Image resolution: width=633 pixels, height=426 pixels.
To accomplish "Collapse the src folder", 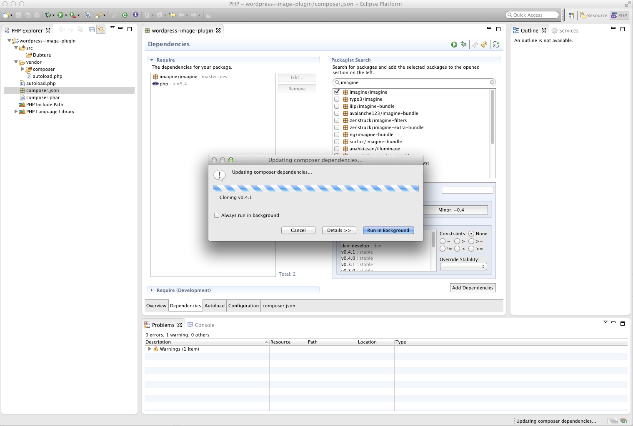I will click(16, 48).
